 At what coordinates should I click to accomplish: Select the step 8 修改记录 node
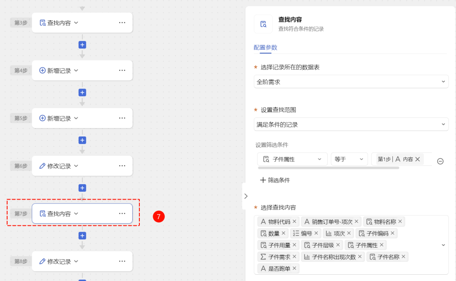tap(82, 261)
